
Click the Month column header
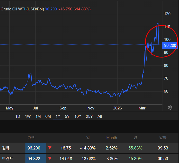coord(112,138)
